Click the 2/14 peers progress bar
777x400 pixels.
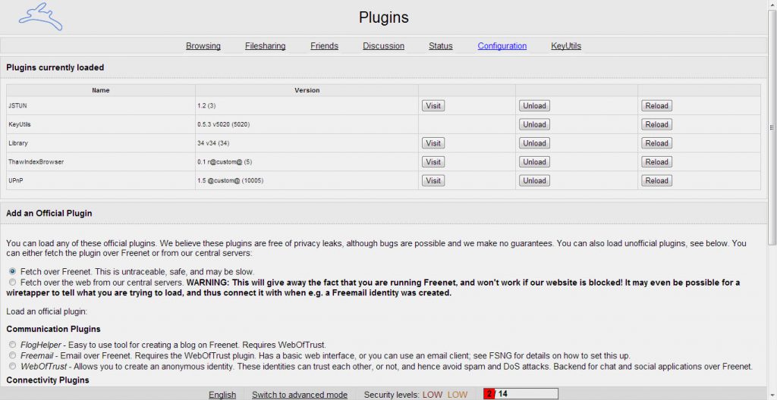521,394
